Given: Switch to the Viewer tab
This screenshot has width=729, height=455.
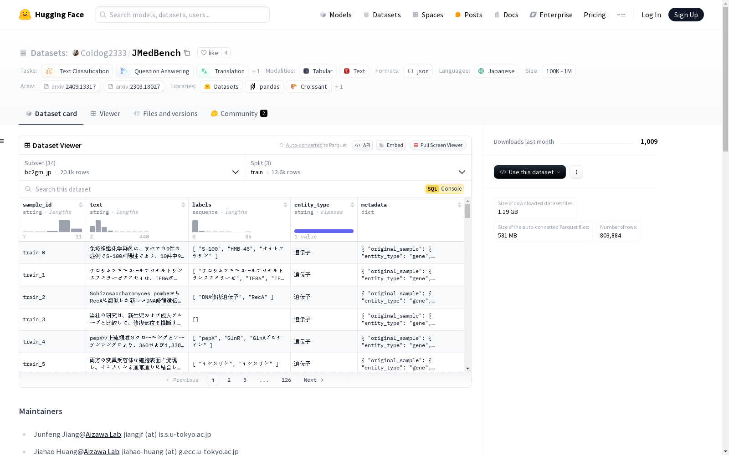Looking at the screenshot, I should [x=105, y=114].
